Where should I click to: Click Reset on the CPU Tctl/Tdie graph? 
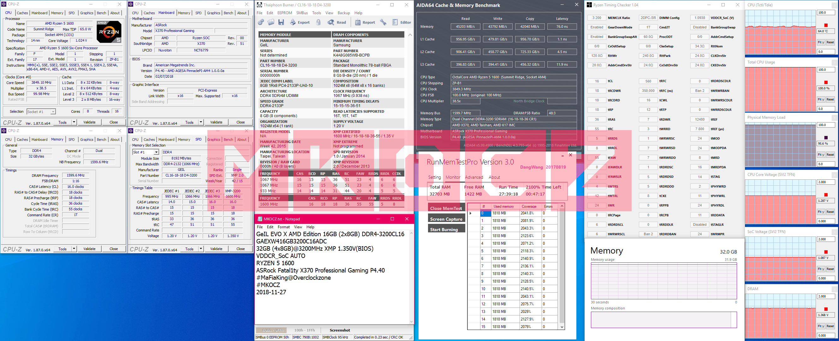830,42
